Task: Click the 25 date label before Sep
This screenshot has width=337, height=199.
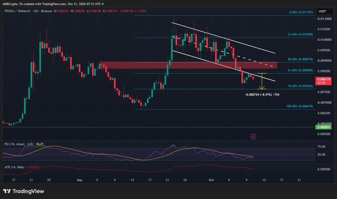Action: [49, 180]
